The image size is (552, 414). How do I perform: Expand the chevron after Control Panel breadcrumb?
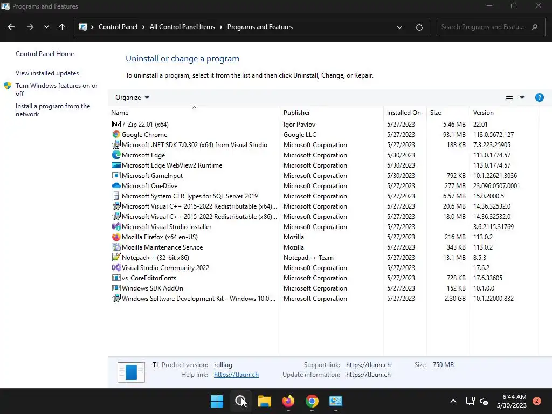click(x=143, y=27)
